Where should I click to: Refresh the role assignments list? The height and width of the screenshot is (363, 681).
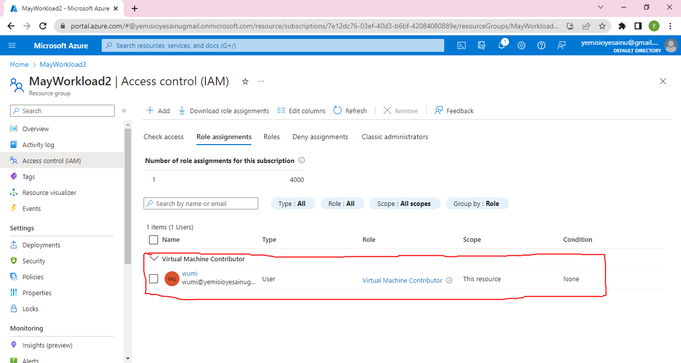[350, 111]
